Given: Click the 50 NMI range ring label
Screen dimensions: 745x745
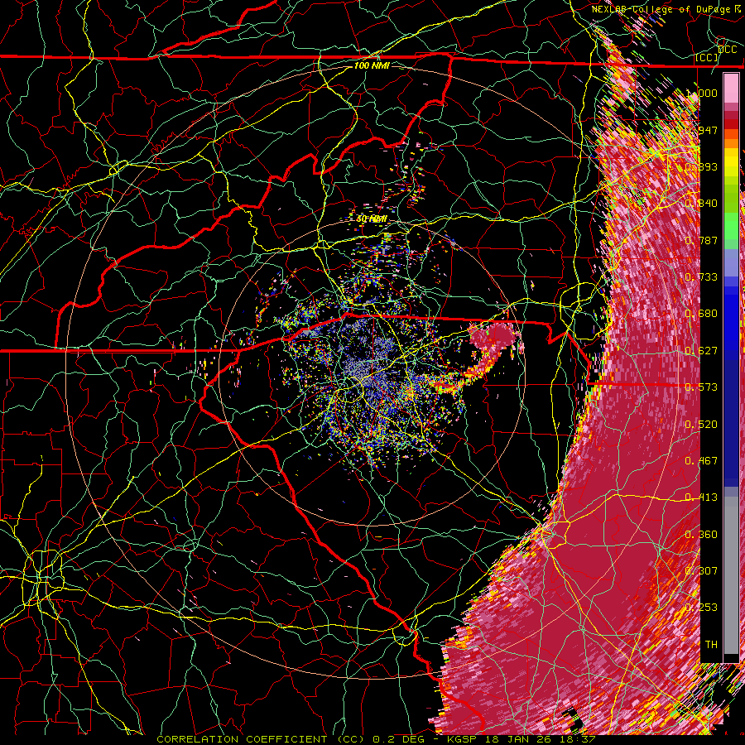Looking at the screenshot, I should point(372,219).
